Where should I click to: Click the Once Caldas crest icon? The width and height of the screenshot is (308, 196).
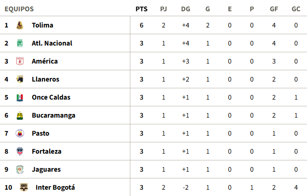(x=19, y=97)
